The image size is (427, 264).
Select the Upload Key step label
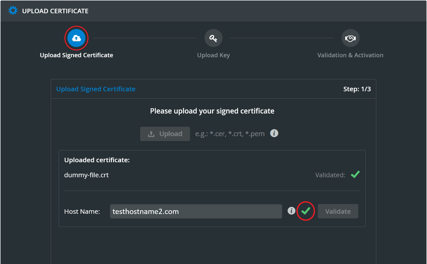[213, 55]
